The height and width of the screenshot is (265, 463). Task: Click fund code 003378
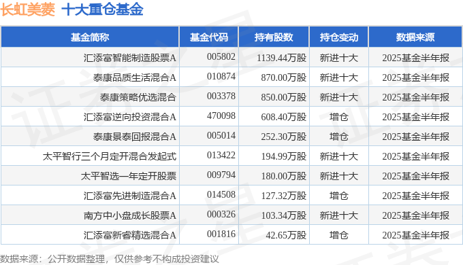pyautogui.click(x=221, y=96)
